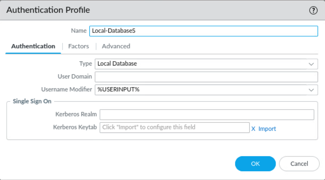The image size is (325, 180).
Task: Click the Single Sign On section heading
Action: point(29,101)
